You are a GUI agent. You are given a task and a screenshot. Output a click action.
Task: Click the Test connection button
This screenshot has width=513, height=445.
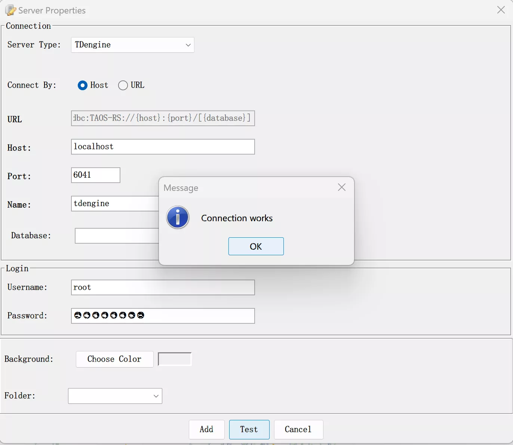249,429
